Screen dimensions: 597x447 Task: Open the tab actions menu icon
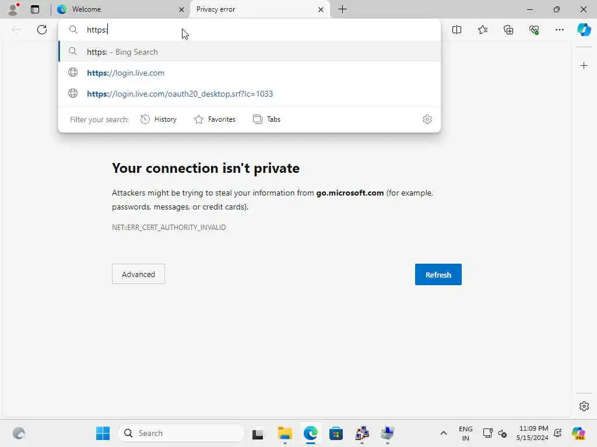[x=34, y=9]
